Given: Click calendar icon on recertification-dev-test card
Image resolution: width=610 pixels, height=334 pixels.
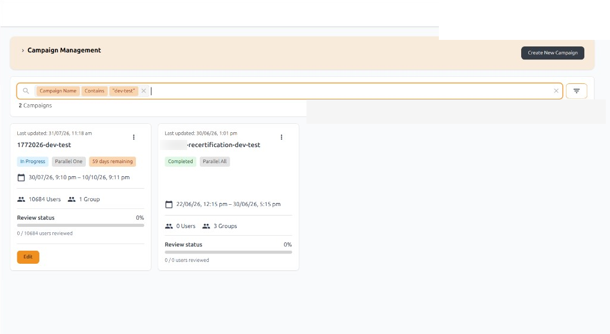Looking at the screenshot, I should tap(169, 204).
